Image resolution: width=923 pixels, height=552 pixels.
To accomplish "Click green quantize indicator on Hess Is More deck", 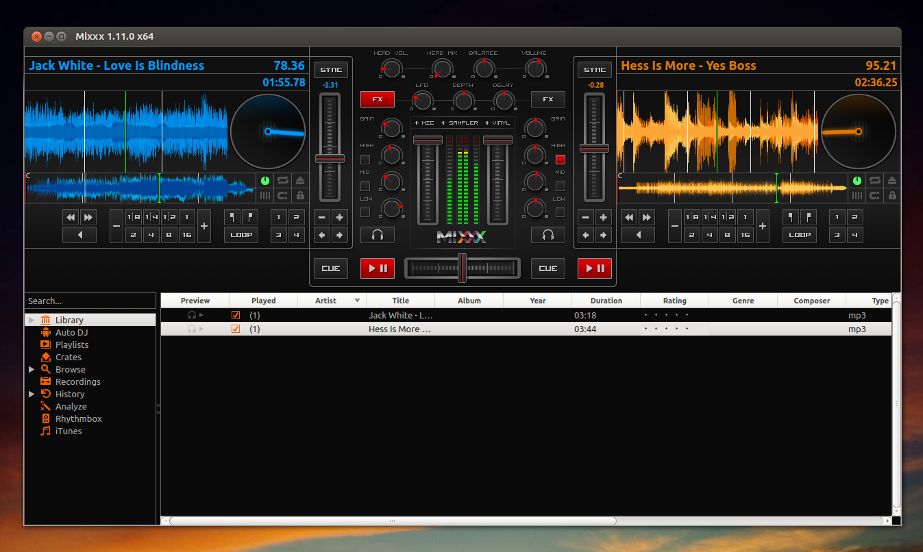I will [x=857, y=181].
